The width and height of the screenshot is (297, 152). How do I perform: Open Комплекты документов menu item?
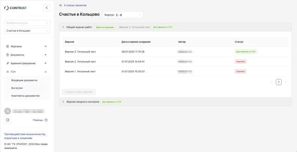(x=25, y=96)
